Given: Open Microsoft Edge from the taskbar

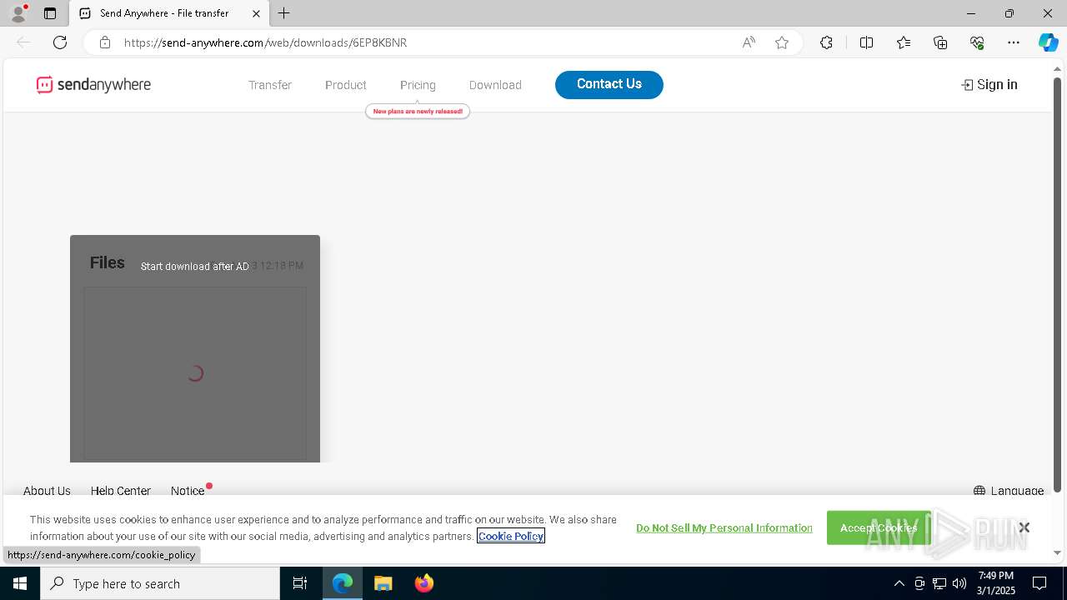Looking at the screenshot, I should coord(343,583).
